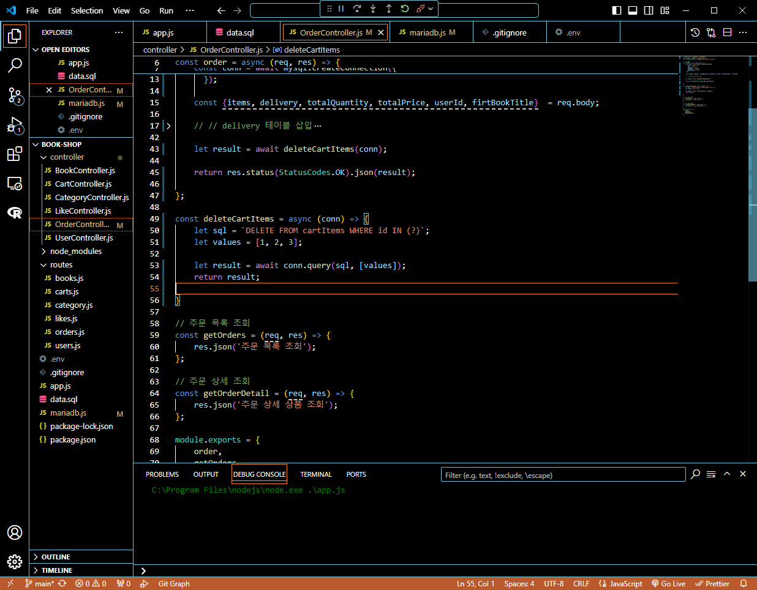
Task: Open the Source Control view
Action: pos(15,95)
